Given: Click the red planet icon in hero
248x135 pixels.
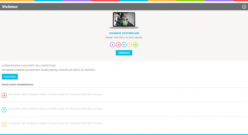Looking at the screenshot, I should pos(118,45).
